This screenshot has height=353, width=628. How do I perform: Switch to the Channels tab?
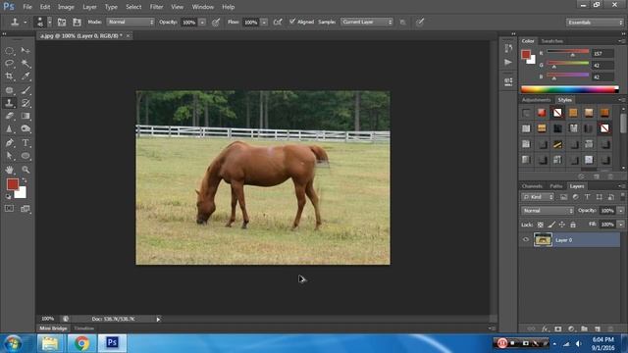(x=532, y=186)
